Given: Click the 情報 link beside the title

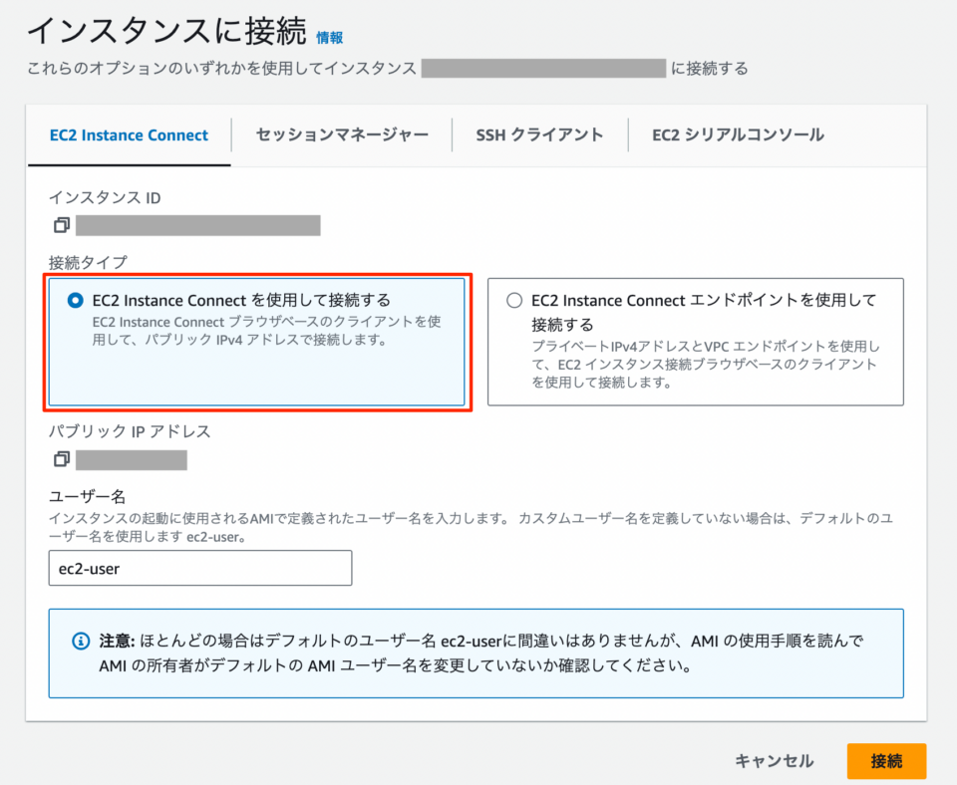Looking at the screenshot, I should pos(330,38).
